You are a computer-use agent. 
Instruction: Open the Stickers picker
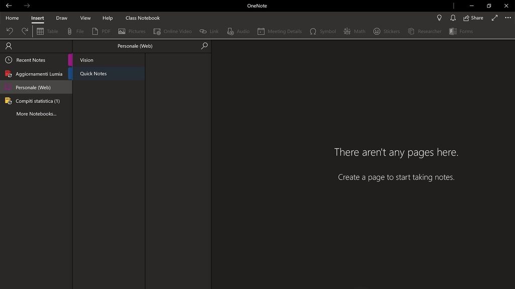coord(386,31)
